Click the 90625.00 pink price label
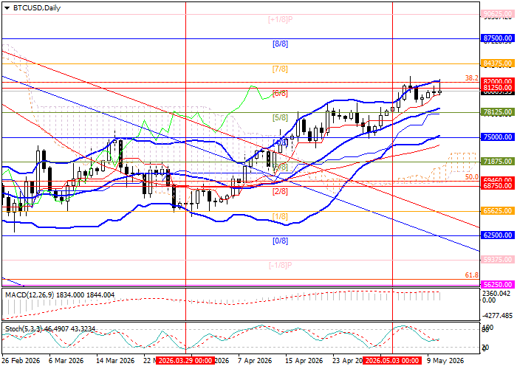This screenshot has width=517, height=369. tap(498, 14)
